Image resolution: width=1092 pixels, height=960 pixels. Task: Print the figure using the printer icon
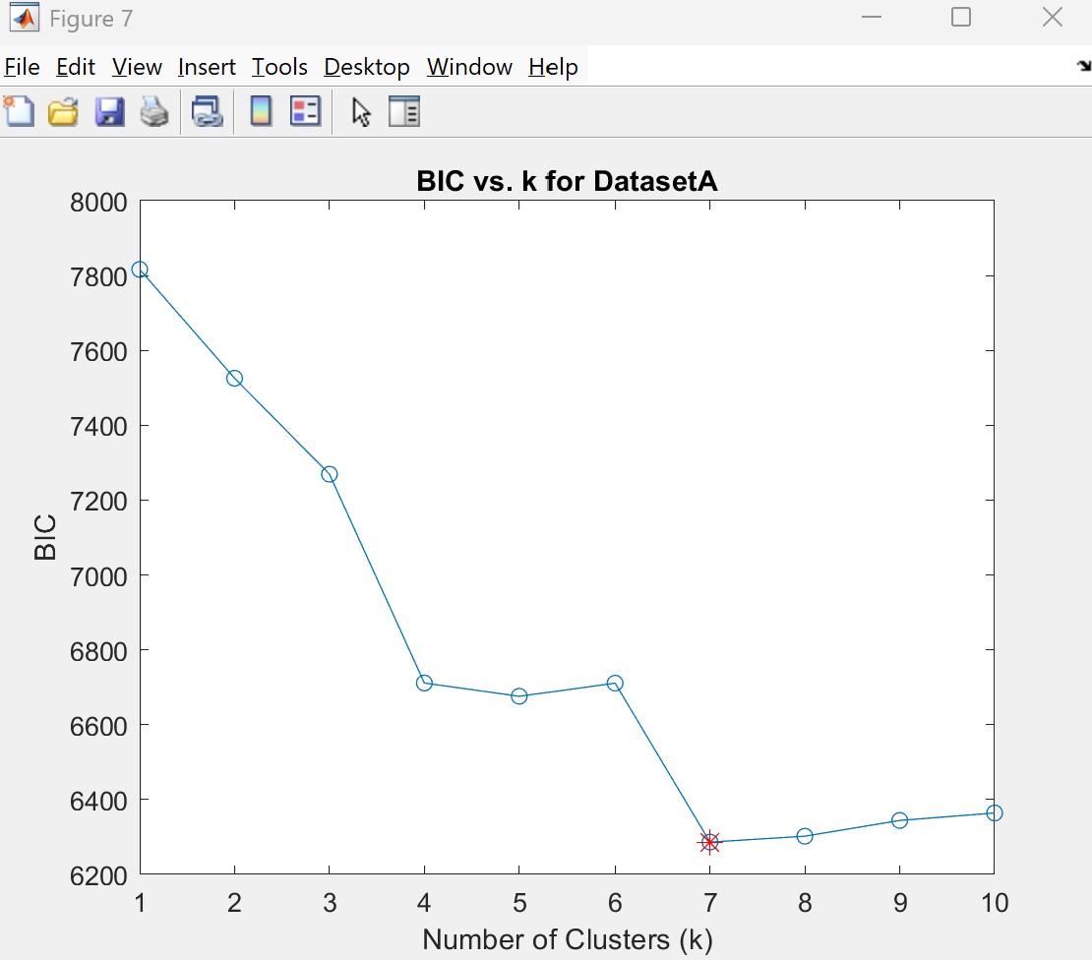(153, 111)
